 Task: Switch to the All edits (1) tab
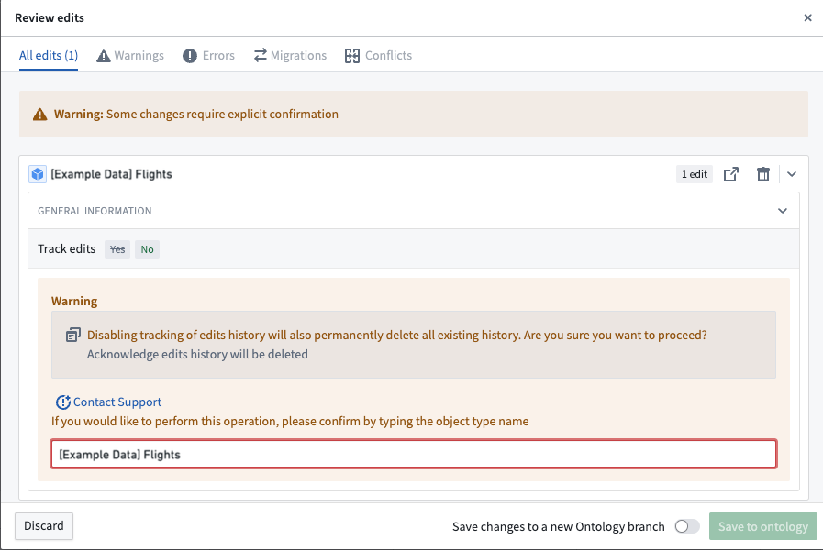[49, 56]
